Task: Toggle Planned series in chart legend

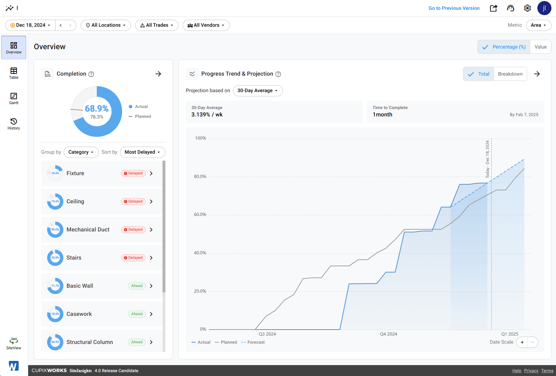Action: tap(226, 342)
